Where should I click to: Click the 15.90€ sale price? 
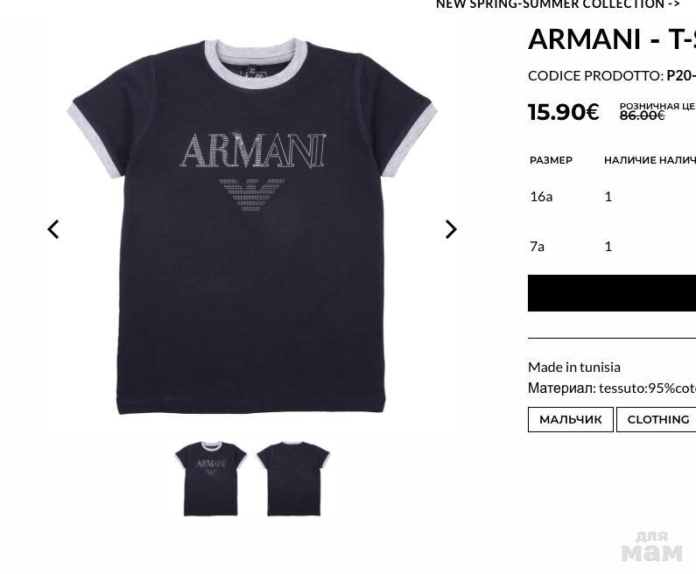(563, 112)
